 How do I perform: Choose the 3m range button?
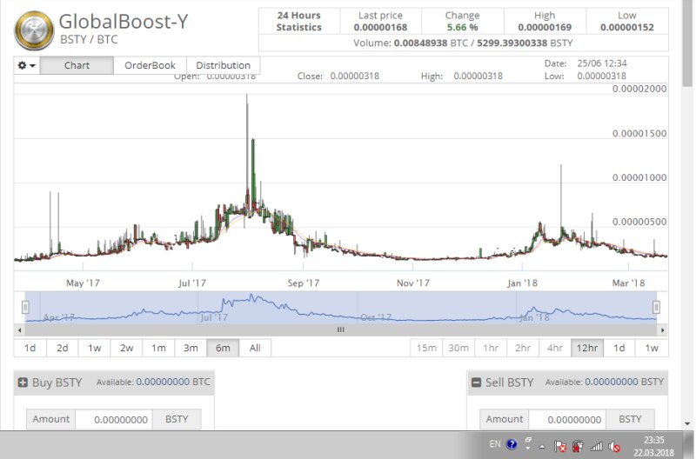pyautogui.click(x=191, y=348)
